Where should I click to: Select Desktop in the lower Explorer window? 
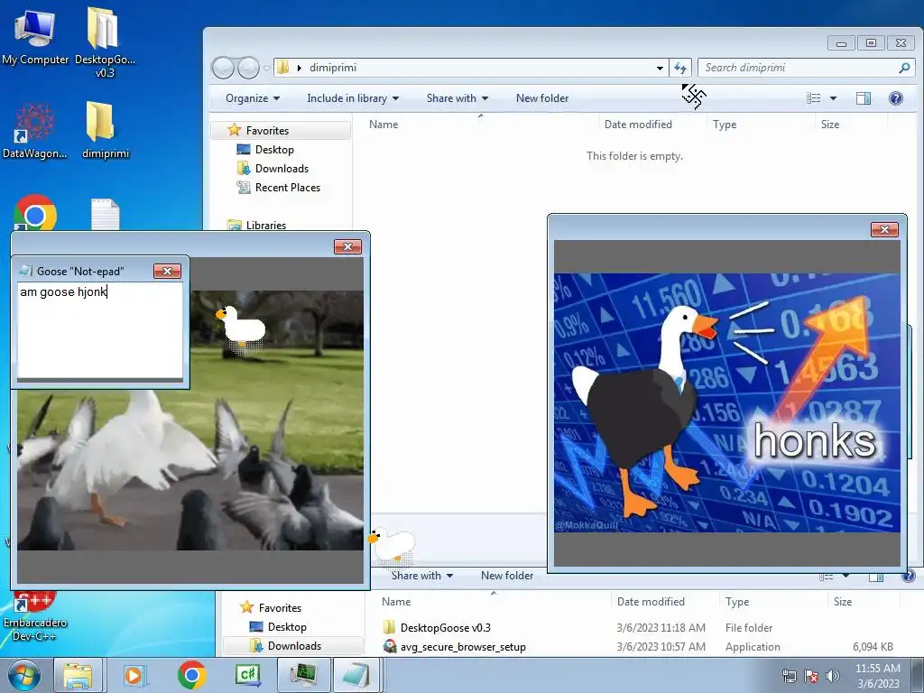pos(287,627)
